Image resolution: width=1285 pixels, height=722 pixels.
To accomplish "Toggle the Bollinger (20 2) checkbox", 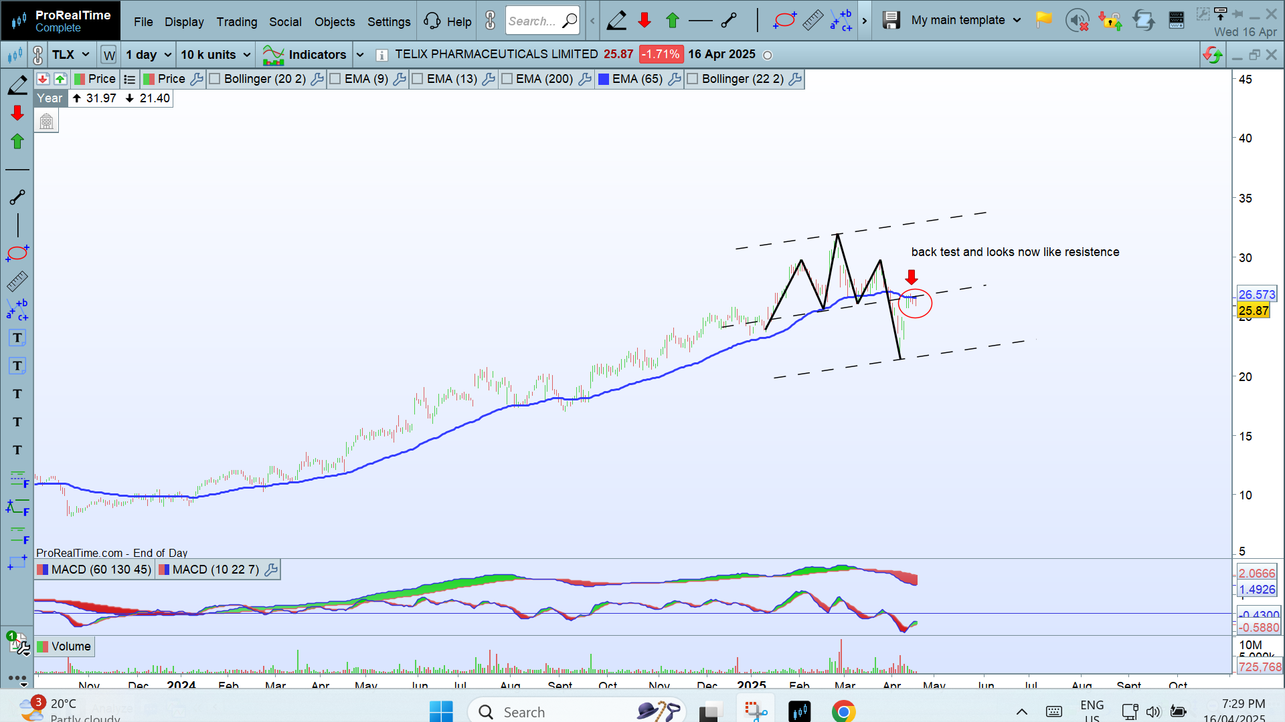I will coord(215,79).
